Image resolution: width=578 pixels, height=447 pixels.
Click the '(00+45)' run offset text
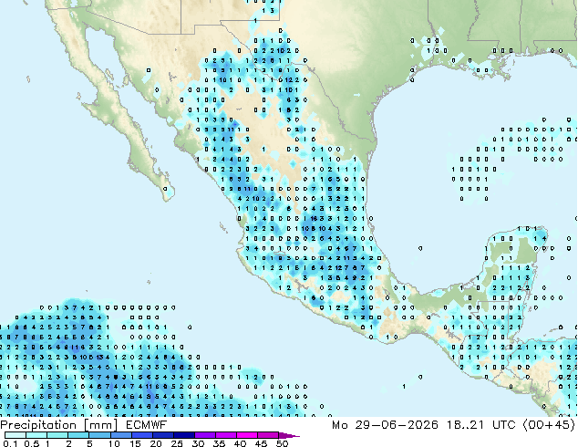549,425
